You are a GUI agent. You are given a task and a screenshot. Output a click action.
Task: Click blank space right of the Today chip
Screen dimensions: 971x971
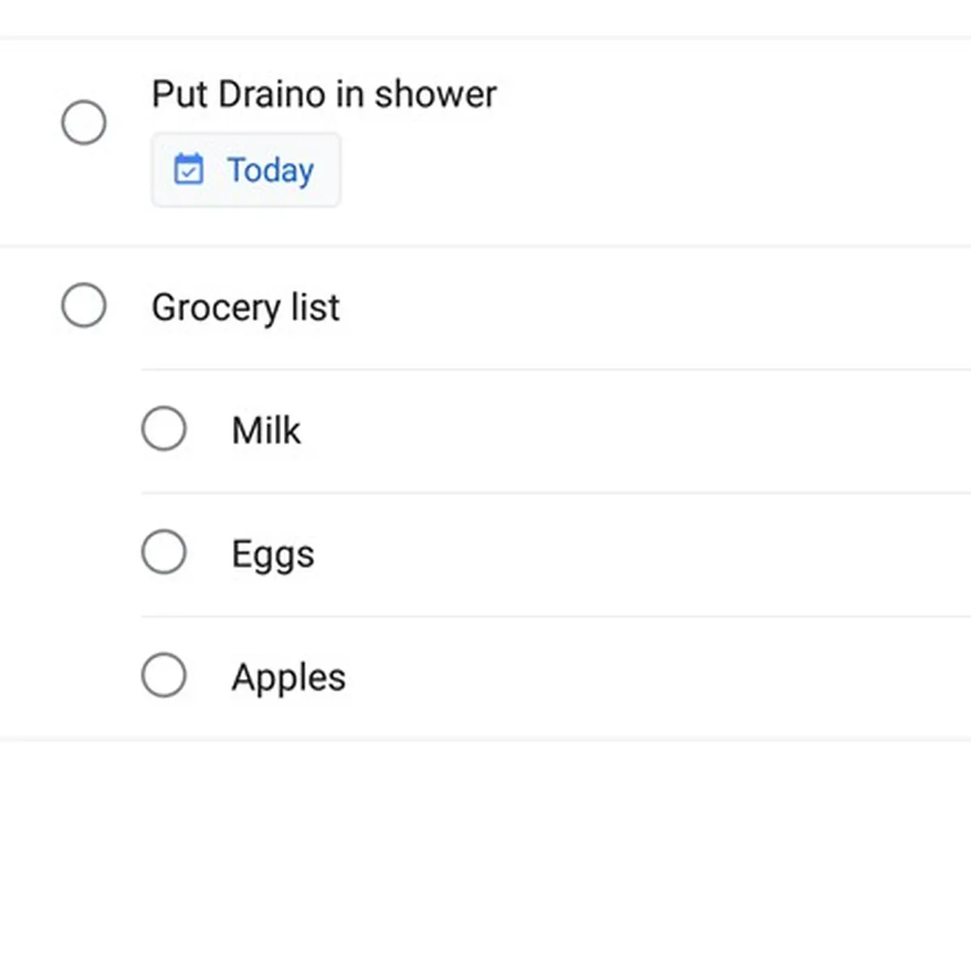tap(647, 171)
